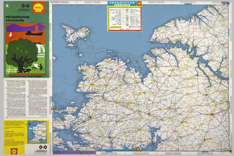The image size is (234, 156).
Task: Click the Shell logo in the yellow panel
Action: [14, 151]
